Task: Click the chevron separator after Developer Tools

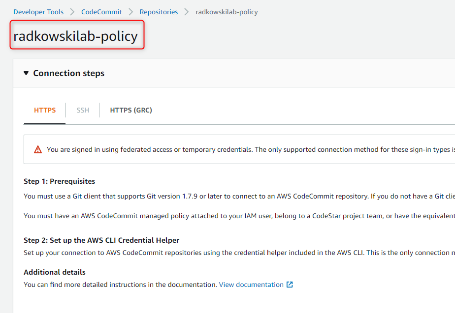Action: click(x=72, y=12)
